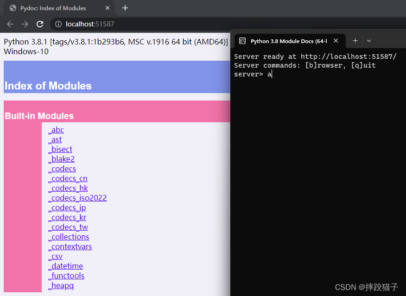Open the terminal profile dropdown chevron
Screen dimensions: 406x296
coord(369,41)
